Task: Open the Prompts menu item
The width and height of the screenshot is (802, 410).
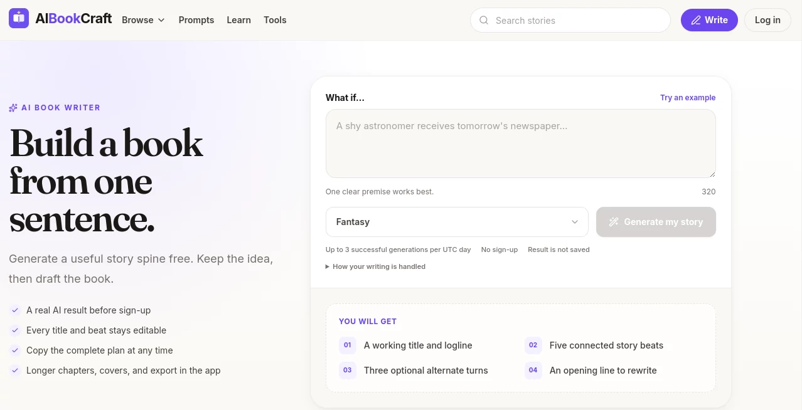Action: pyautogui.click(x=196, y=20)
